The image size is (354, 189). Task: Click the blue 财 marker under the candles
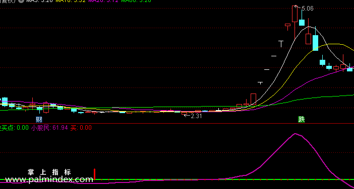click(39, 119)
